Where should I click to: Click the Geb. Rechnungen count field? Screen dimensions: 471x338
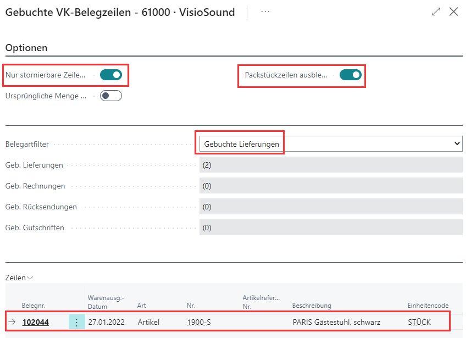(330, 186)
